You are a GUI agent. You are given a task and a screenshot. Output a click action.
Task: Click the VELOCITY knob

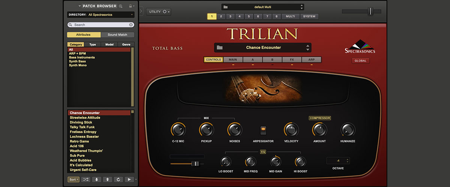coord(291,130)
